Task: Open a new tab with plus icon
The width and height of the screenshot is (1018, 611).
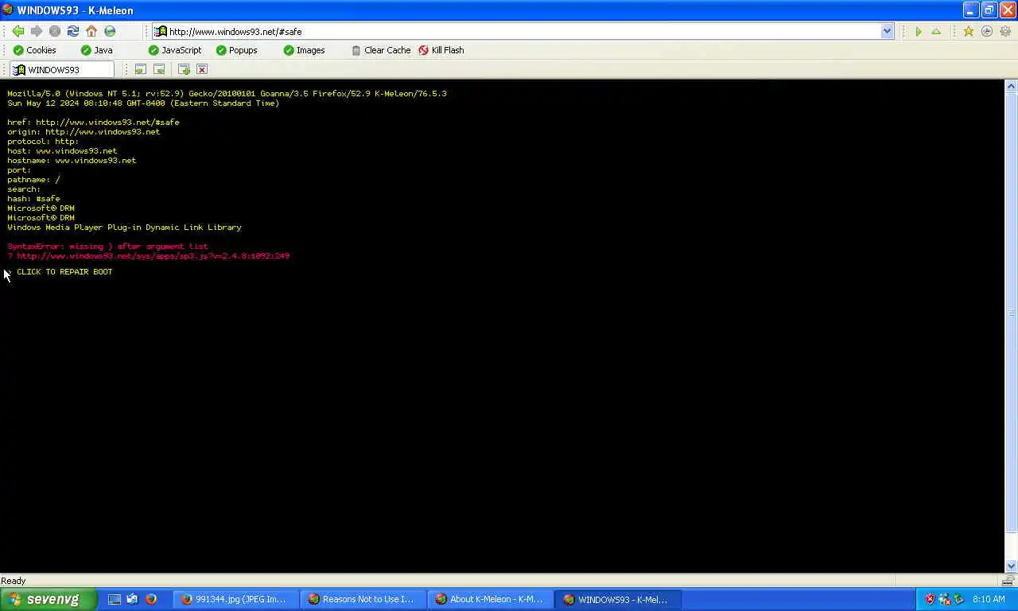Action: click(184, 69)
